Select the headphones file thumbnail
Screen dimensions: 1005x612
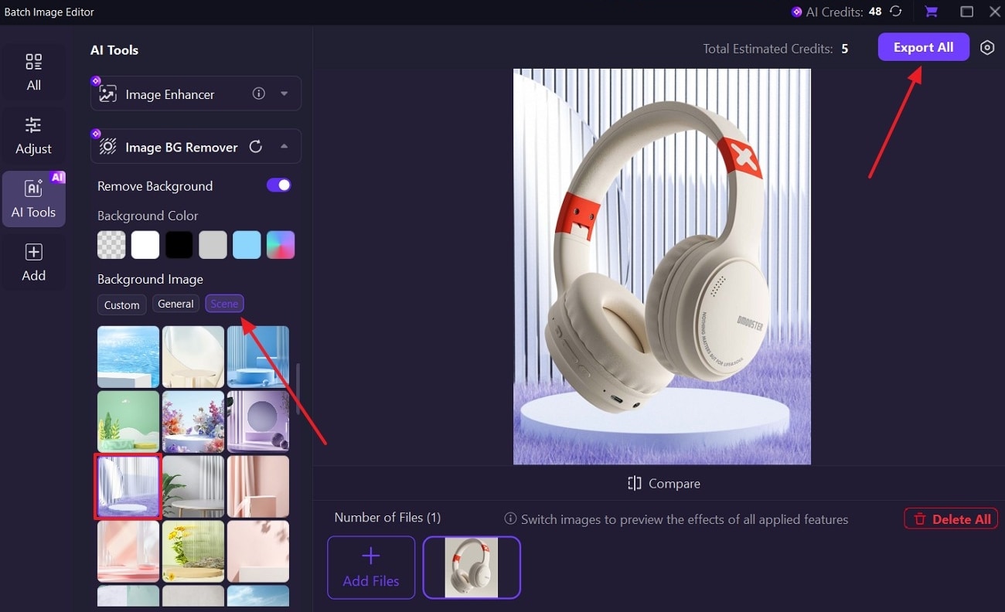click(472, 568)
